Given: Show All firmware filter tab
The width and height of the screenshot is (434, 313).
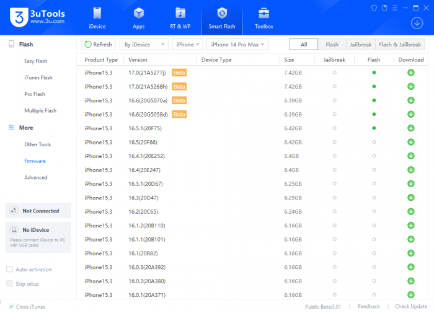Looking at the screenshot, I should [304, 44].
